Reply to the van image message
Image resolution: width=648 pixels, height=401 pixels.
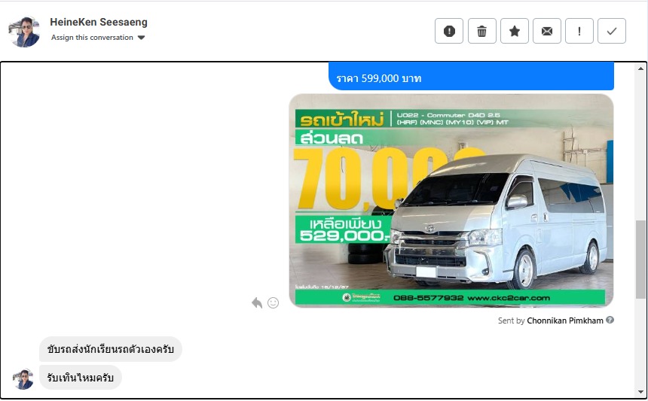[x=257, y=302]
